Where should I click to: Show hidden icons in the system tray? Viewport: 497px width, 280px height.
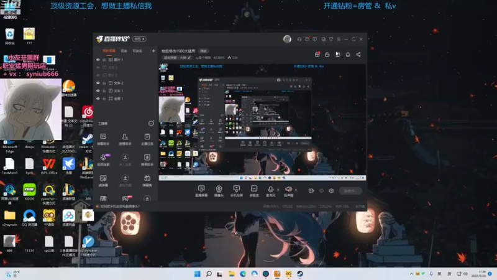tap(411, 274)
